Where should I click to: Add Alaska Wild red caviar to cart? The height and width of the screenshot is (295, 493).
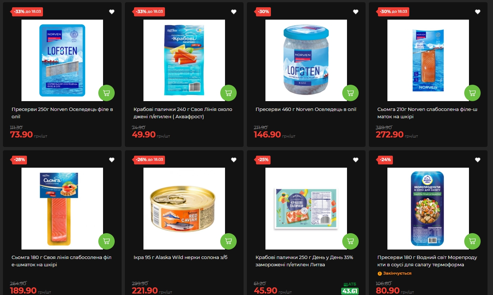coord(228,241)
